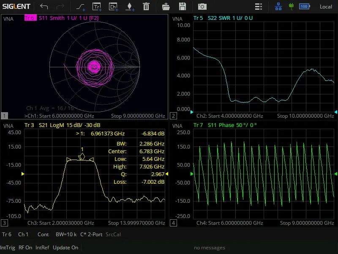Select window number 3 tab
Screen dimensions: 338x254
pyautogui.click(x=4, y=223)
